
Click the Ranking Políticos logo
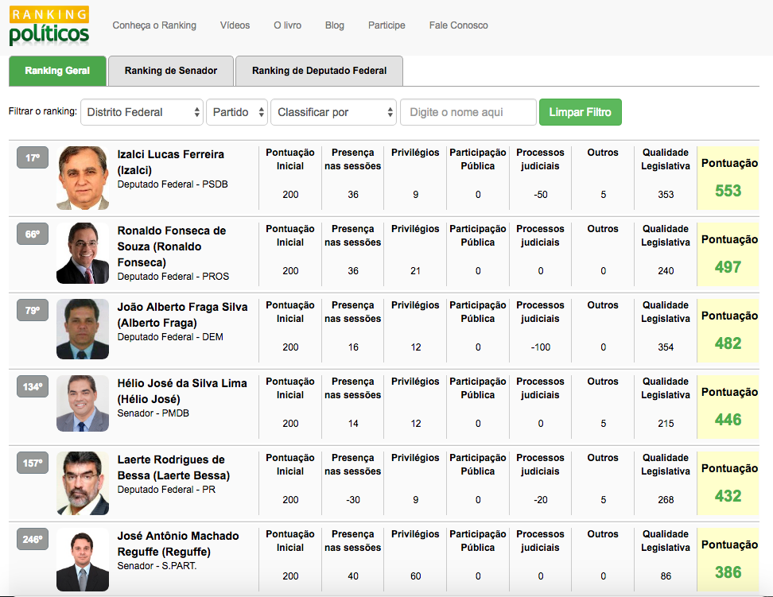[x=49, y=26]
